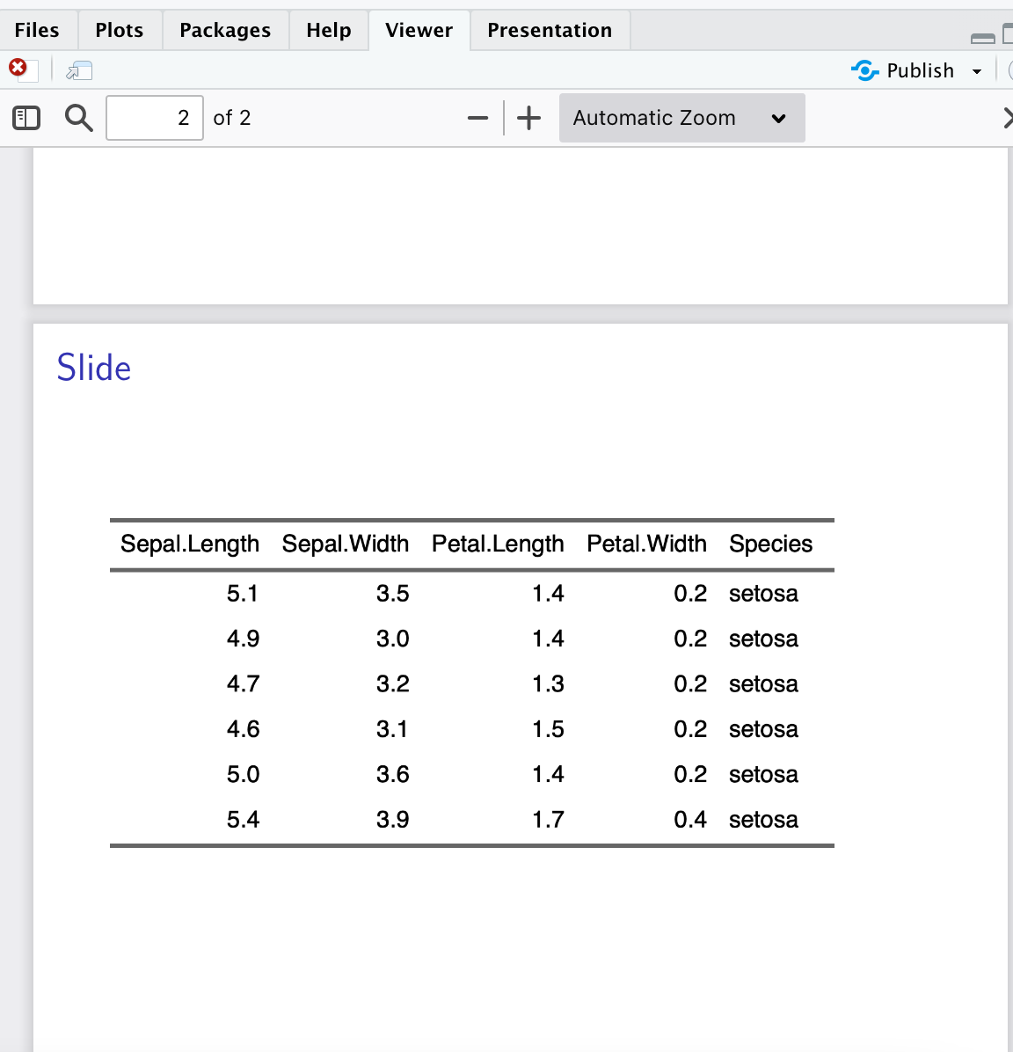Click the red stop/clear viewer icon
Image resolution: width=1013 pixels, height=1052 pixels.
pyautogui.click(x=23, y=69)
